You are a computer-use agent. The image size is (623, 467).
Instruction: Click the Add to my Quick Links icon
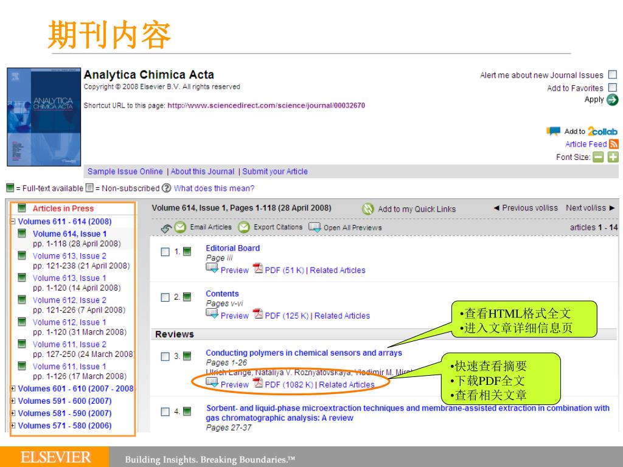[368, 209]
